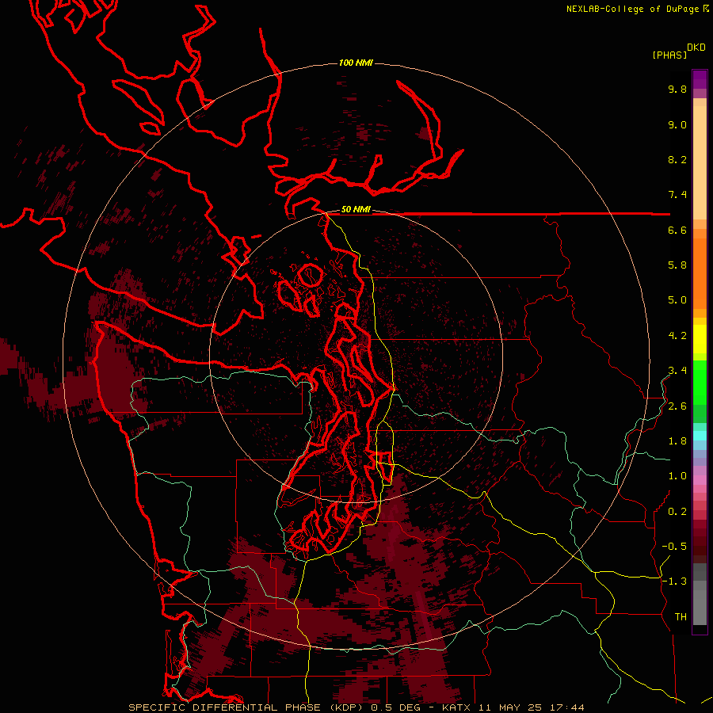Click the 9.0 value on color scale

677,124
